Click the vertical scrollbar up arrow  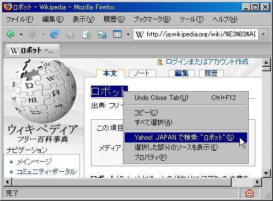(x=266, y=62)
